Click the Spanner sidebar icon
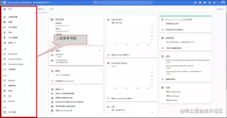The width and height of the screenshot is (227, 118). pyautogui.click(x=4, y=101)
